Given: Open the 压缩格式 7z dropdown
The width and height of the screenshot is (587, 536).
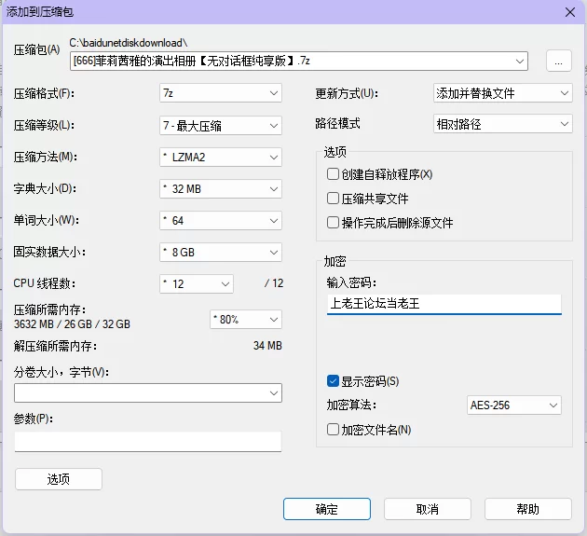Looking at the screenshot, I should (x=220, y=93).
